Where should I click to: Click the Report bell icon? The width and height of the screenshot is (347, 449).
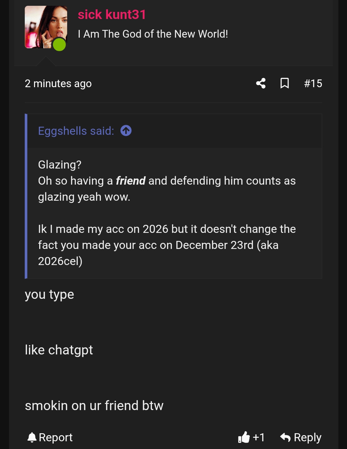tap(32, 437)
